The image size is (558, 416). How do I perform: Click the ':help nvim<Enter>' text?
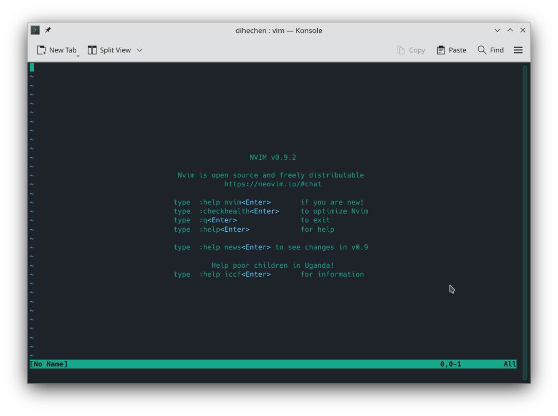click(x=235, y=202)
